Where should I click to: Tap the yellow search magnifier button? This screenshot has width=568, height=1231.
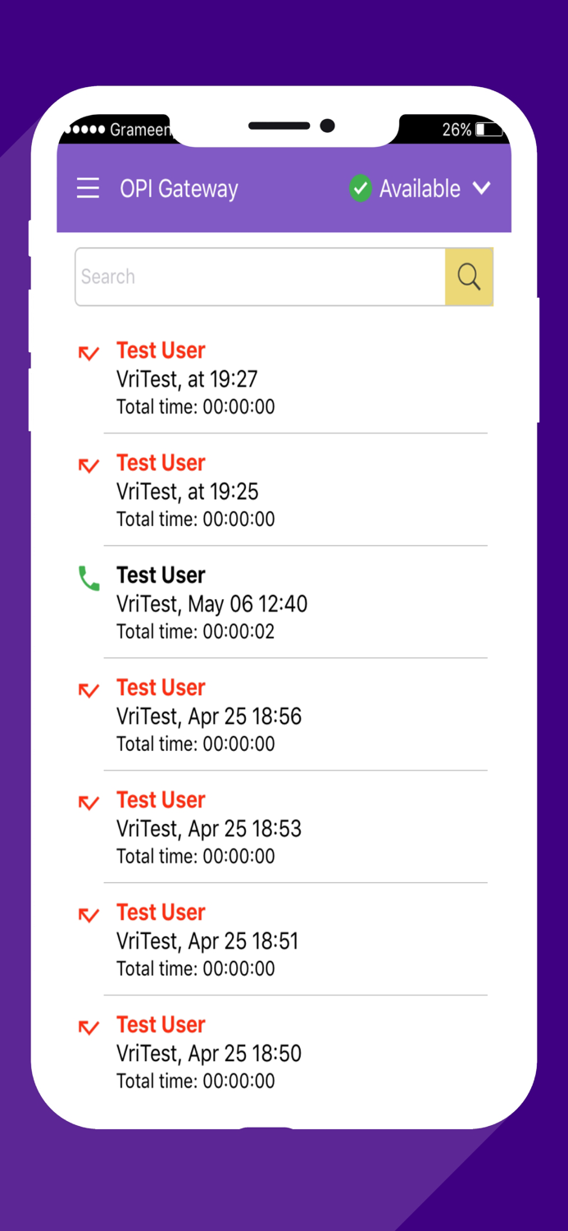point(469,277)
